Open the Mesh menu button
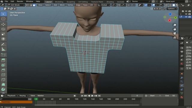Viewport: 192px width, 108px height. (62, 5)
